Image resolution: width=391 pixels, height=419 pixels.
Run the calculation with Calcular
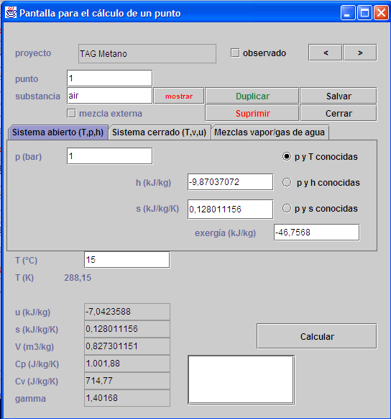pos(317,336)
